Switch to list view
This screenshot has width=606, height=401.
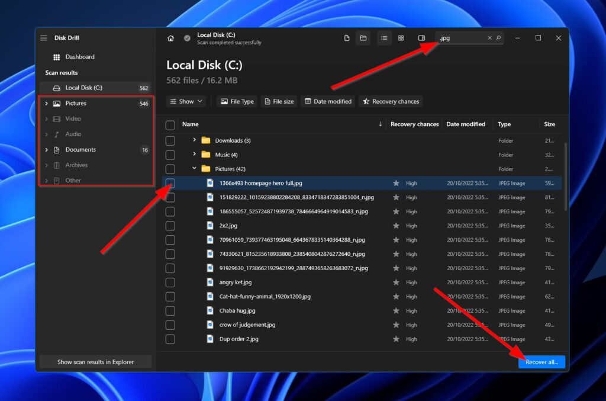384,37
